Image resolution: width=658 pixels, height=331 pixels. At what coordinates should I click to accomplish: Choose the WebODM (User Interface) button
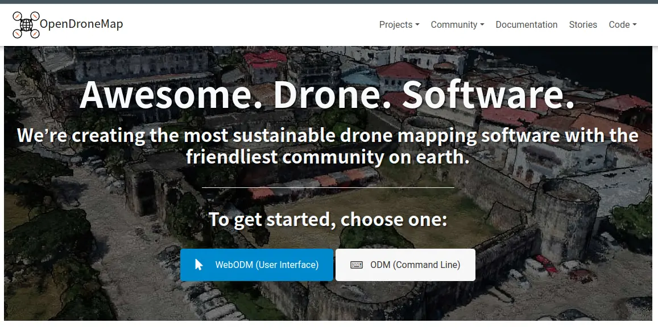point(257,265)
